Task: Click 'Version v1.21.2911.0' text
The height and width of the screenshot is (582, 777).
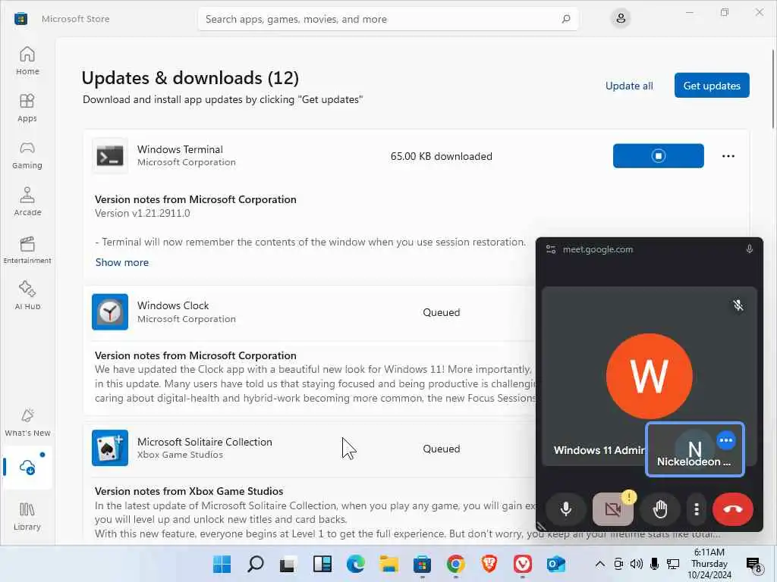Action: 142,213
